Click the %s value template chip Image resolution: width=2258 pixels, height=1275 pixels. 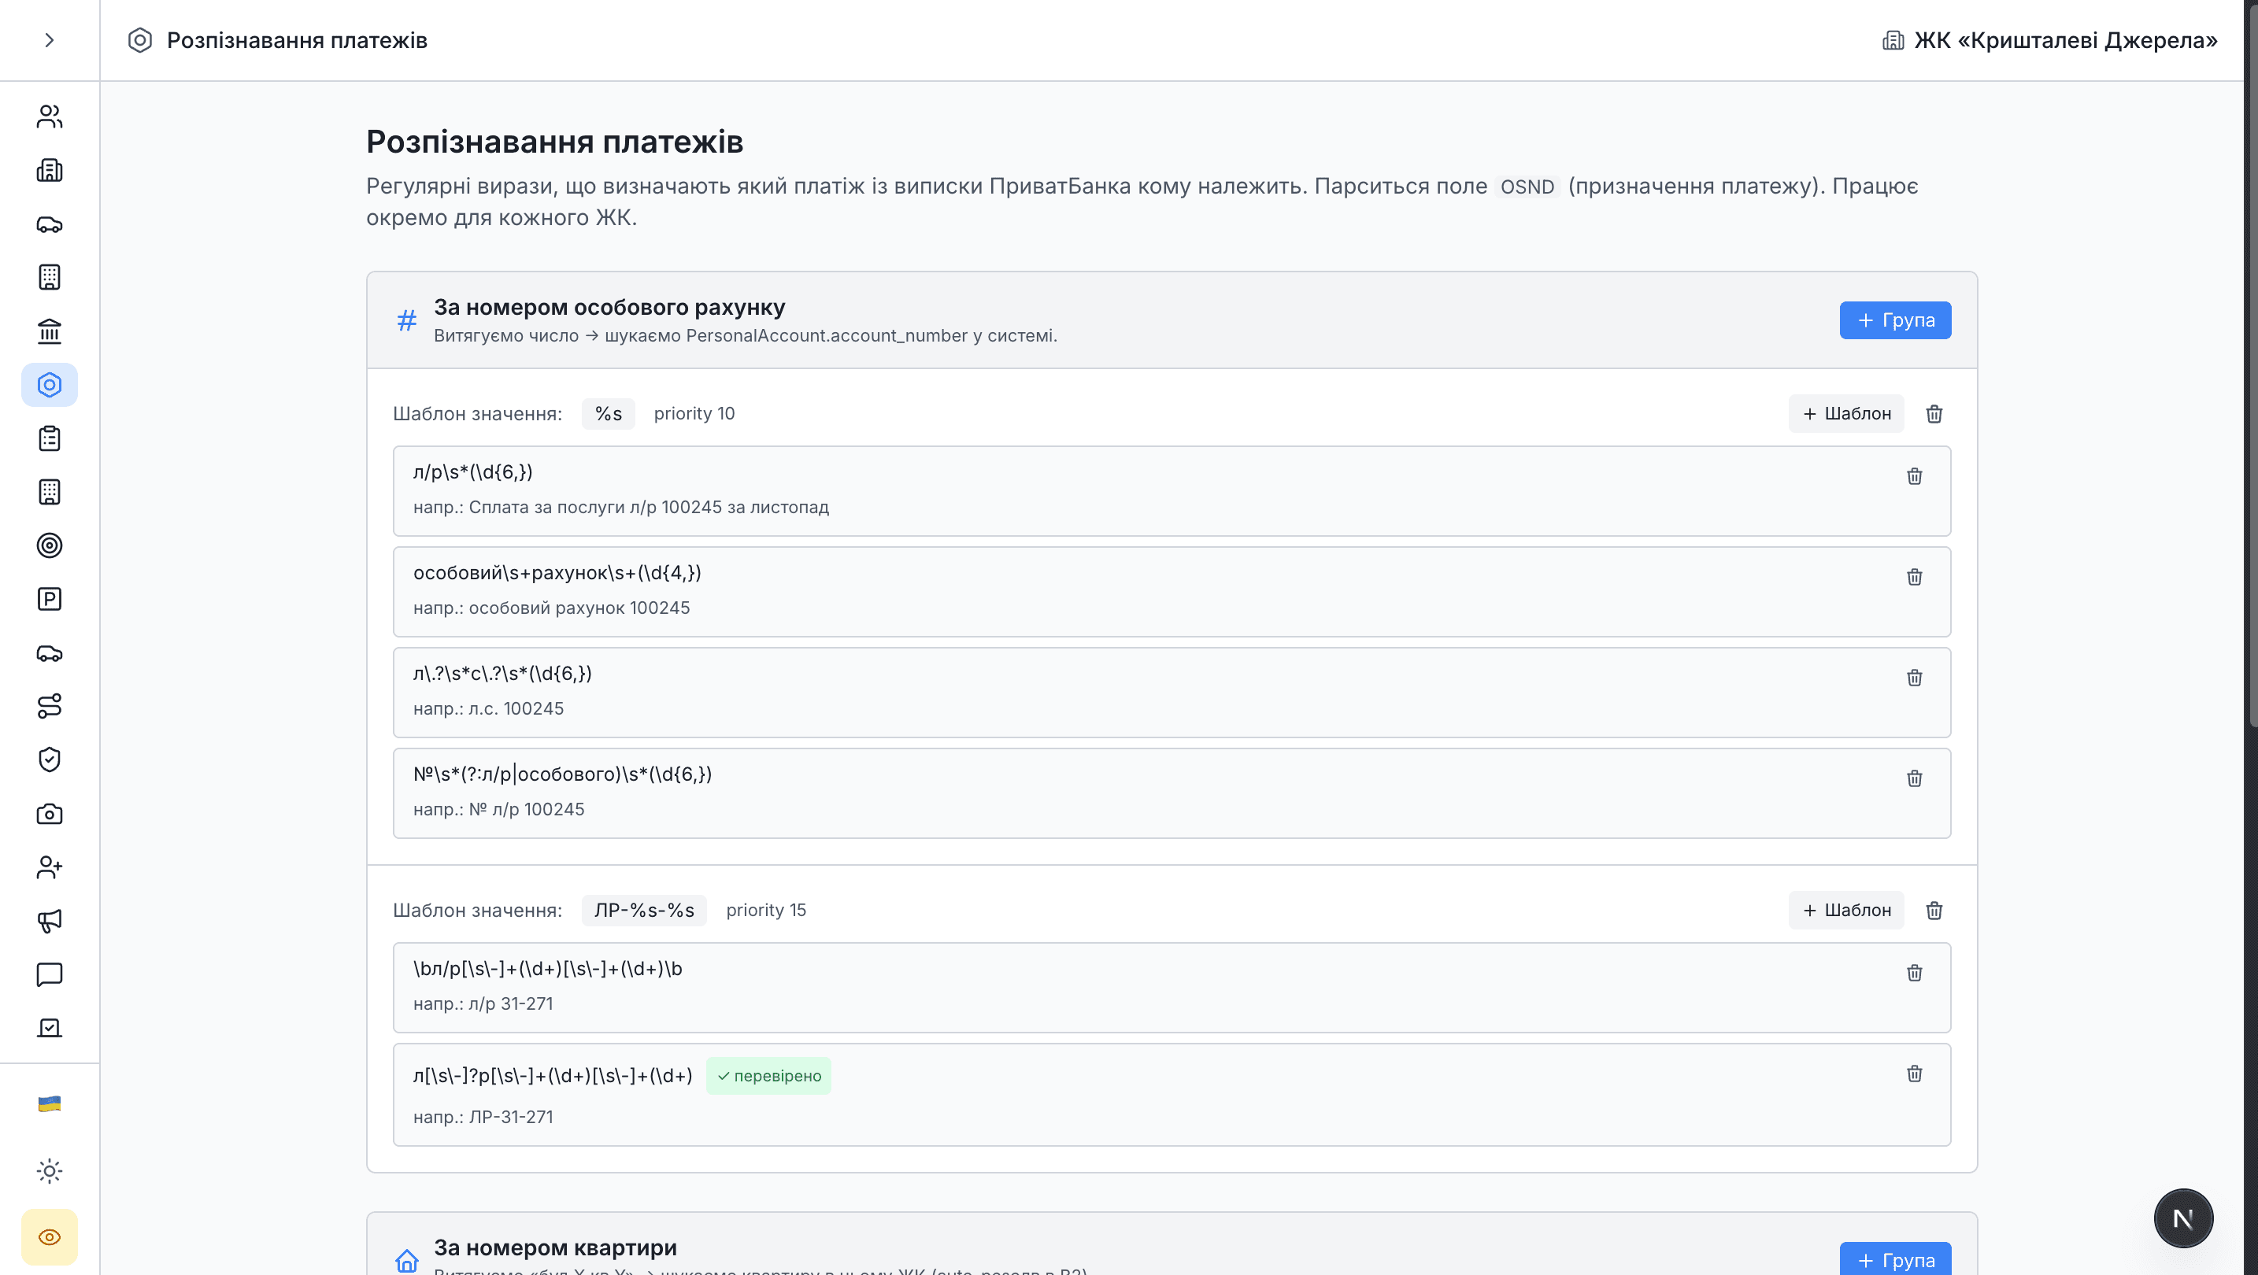click(x=609, y=414)
